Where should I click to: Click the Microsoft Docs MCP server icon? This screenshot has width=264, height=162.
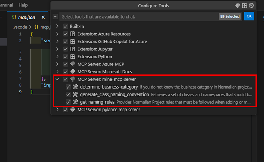coord(73,72)
